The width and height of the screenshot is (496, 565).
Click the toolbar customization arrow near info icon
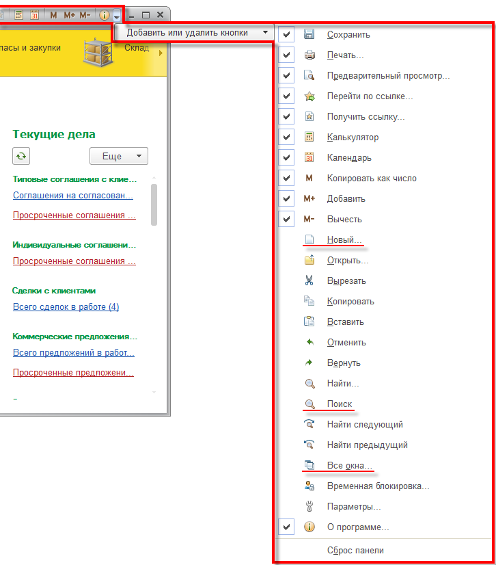point(118,16)
